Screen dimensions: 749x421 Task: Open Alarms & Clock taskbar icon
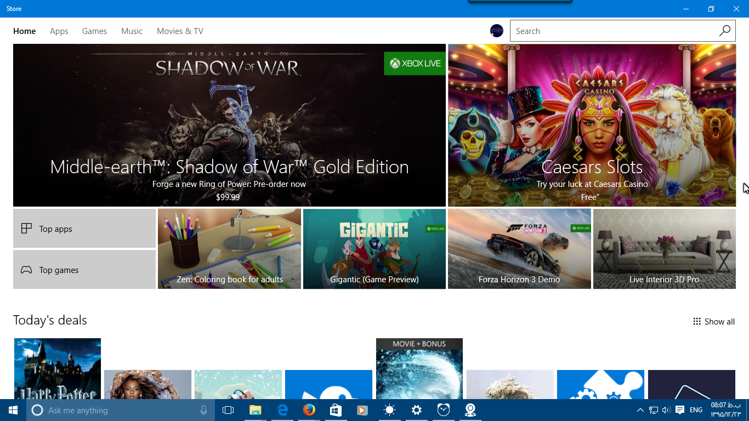[444, 410]
